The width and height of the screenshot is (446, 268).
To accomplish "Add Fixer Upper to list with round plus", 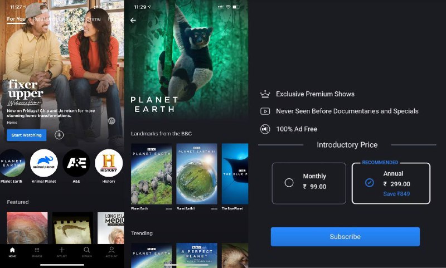I will (59, 135).
